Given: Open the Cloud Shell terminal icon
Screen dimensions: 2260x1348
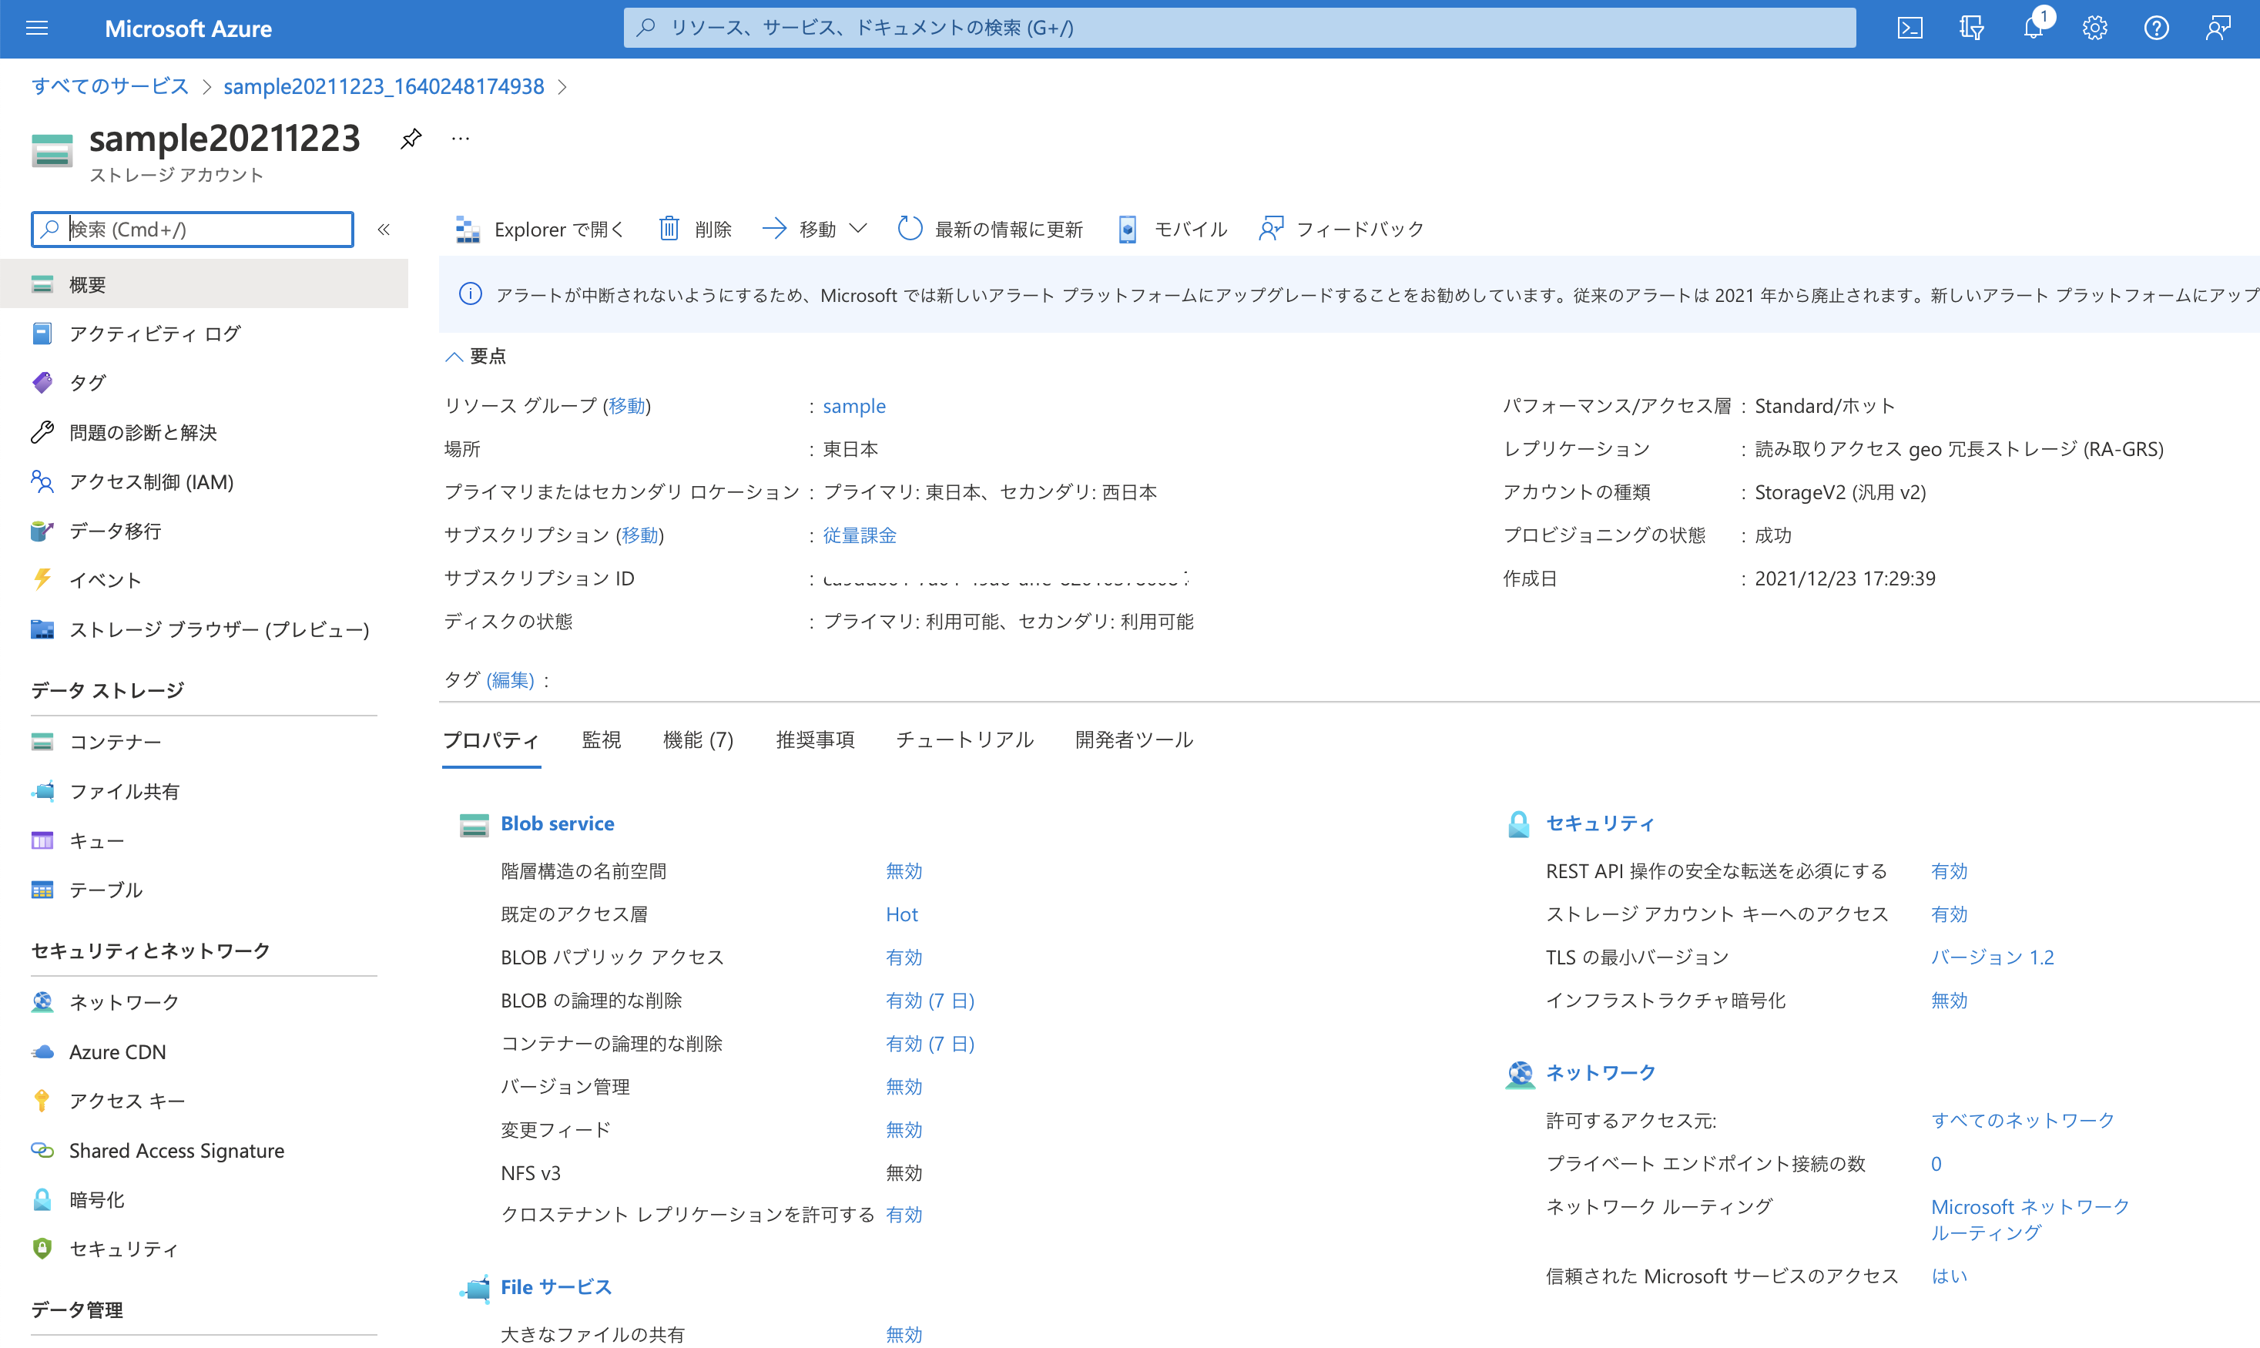Looking at the screenshot, I should [x=1910, y=27].
